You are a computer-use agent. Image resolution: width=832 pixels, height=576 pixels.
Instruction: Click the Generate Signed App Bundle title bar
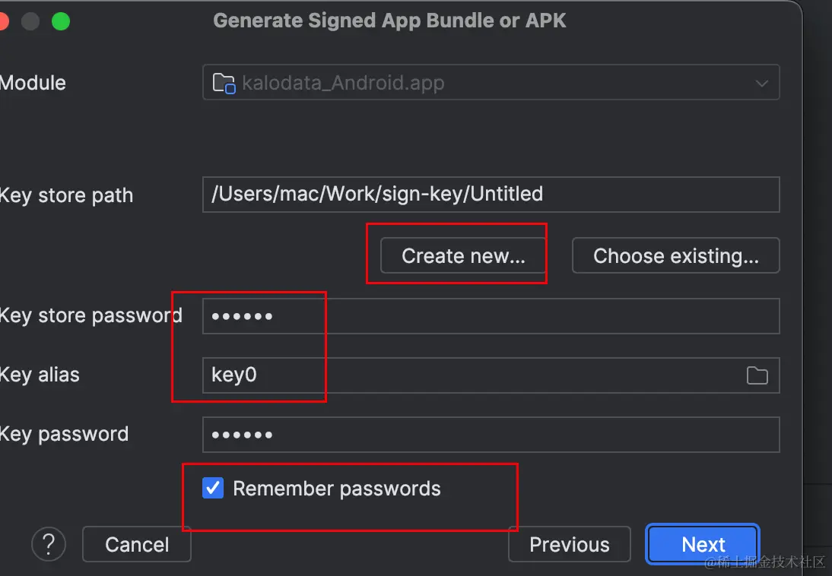[x=389, y=21]
